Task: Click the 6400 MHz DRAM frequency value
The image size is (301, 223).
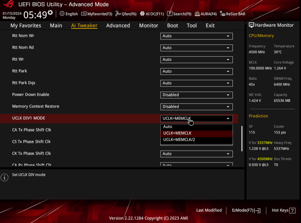Action: [x=282, y=84]
